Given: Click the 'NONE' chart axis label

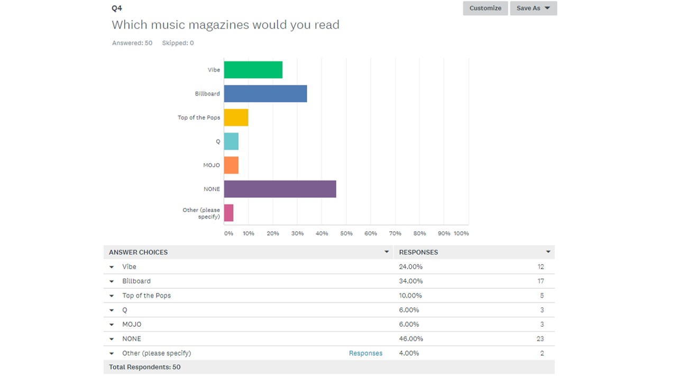Looking at the screenshot, I should coord(212,189).
